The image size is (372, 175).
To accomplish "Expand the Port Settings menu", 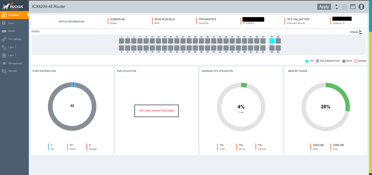I will coord(15,39).
